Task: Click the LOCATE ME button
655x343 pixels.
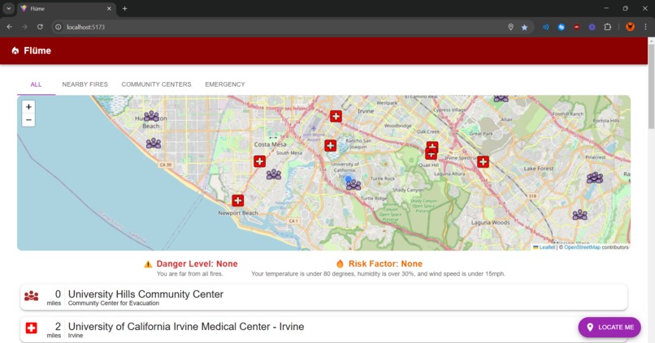Action: tap(609, 327)
